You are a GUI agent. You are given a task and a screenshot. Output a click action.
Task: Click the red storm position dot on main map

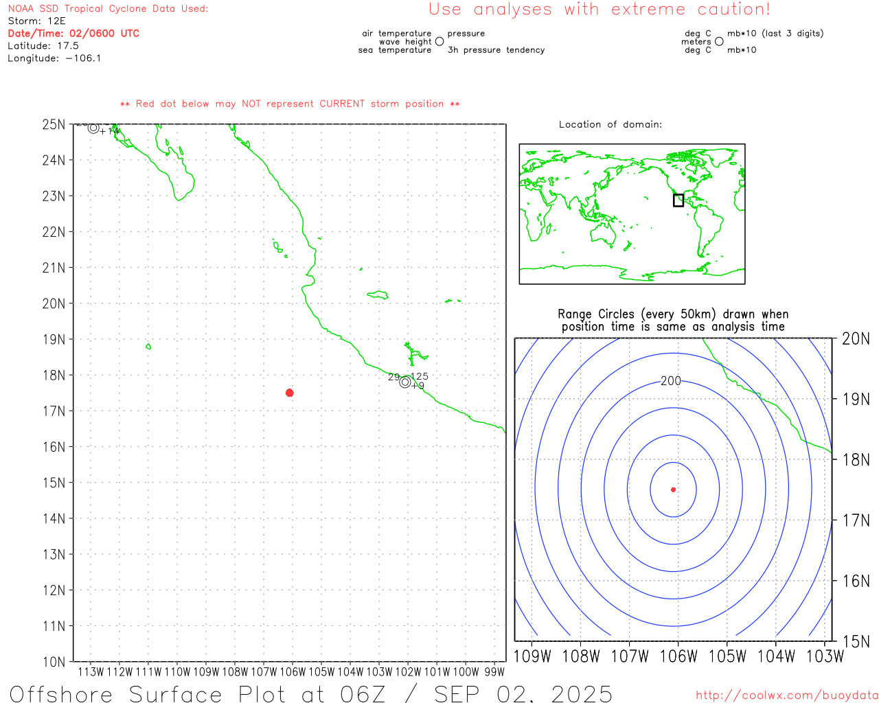point(289,393)
